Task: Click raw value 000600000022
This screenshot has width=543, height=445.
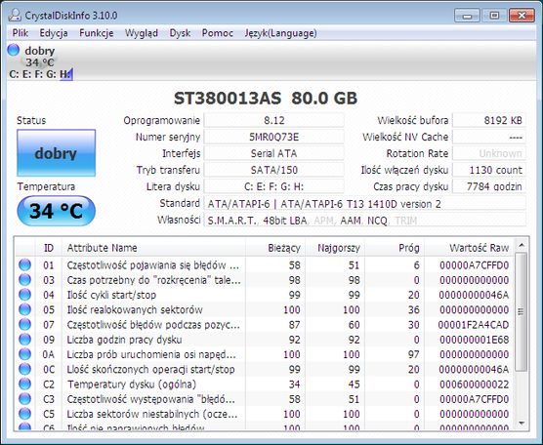Action: (x=474, y=384)
